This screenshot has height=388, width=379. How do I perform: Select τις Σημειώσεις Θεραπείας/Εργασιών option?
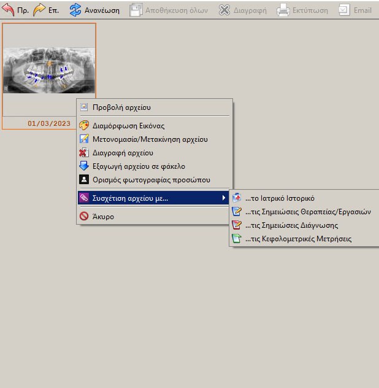308,212
